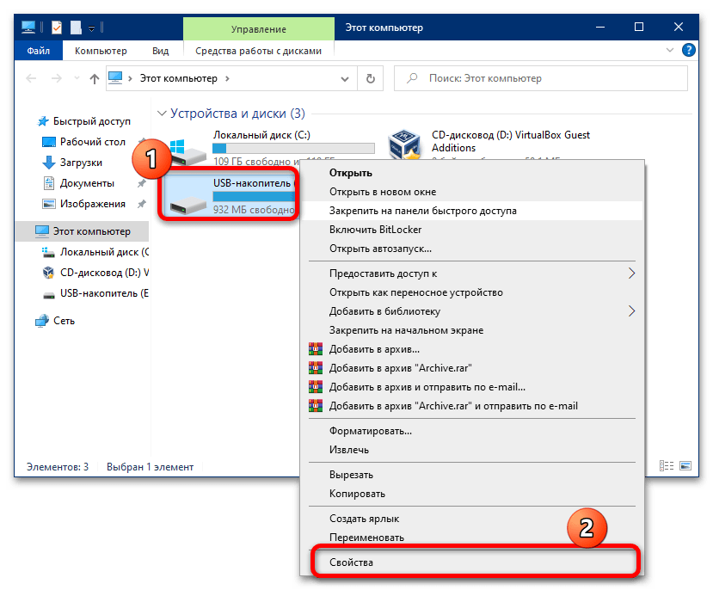
Task: Click the WinRAR icon beside 'Добавить в архив...'
Action: pos(316,349)
